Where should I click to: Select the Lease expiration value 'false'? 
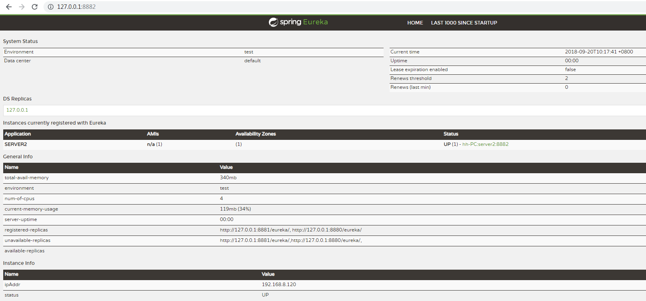(570, 70)
